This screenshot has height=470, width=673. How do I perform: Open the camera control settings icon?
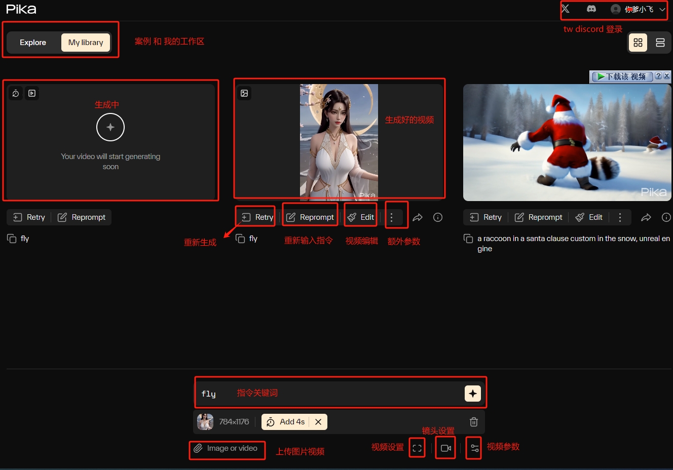pos(445,448)
